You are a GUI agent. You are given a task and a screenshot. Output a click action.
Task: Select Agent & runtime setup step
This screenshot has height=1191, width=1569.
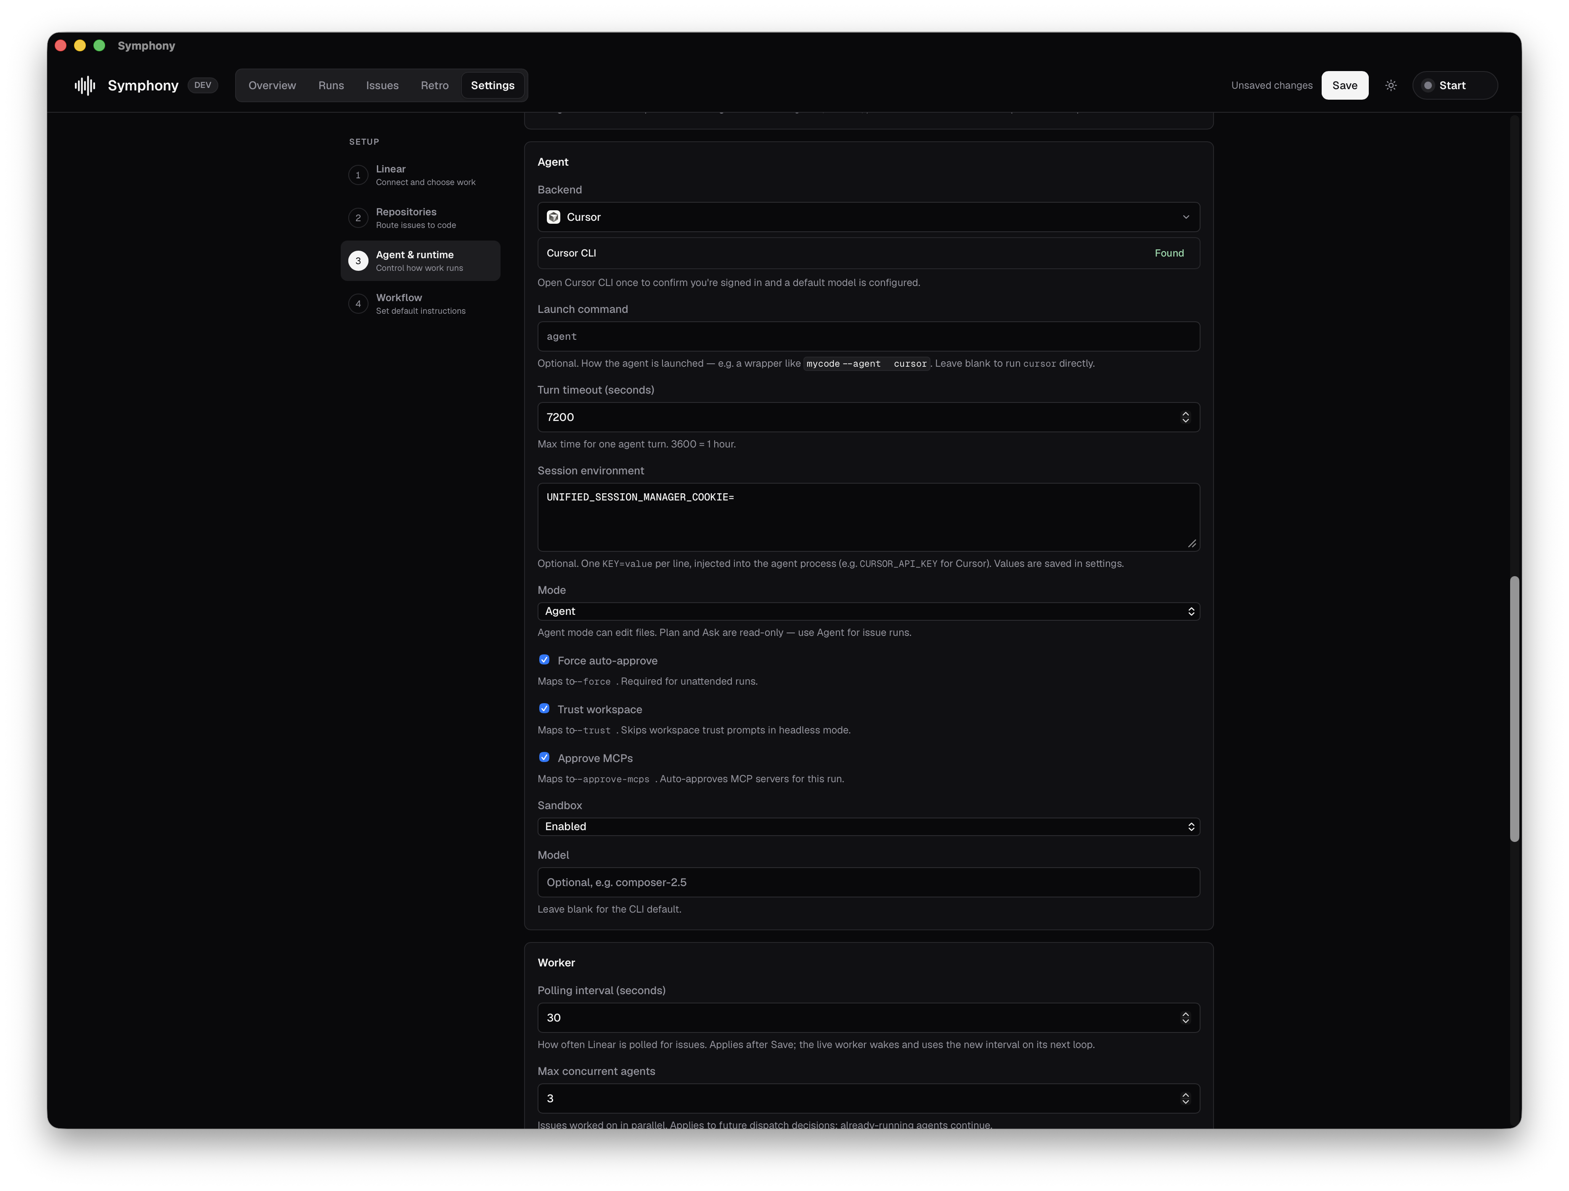coord(421,261)
